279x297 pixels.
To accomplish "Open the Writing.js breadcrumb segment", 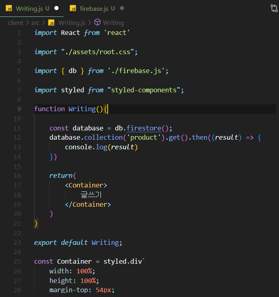I will (x=72, y=23).
